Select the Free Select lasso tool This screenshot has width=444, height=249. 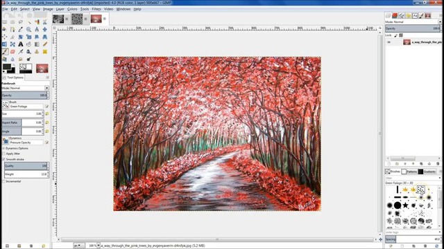coord(21,21)
